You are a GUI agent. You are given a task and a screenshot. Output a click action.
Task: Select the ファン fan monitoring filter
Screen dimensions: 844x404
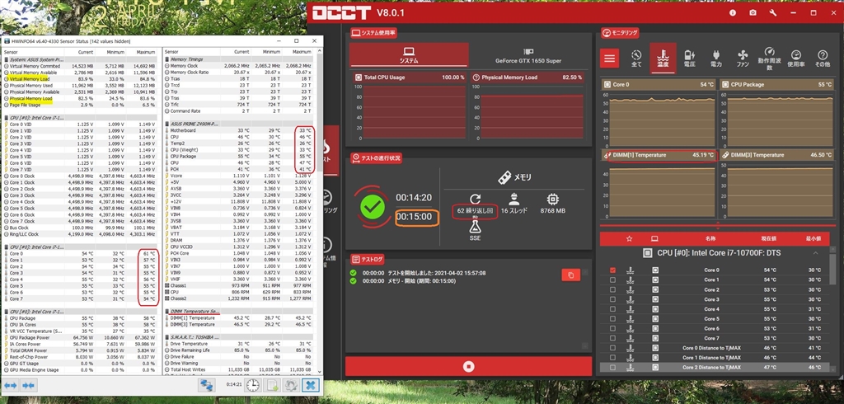pos(743,59)
